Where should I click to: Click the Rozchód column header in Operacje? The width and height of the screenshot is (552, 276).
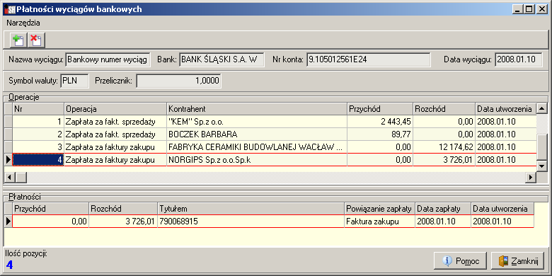444,109
